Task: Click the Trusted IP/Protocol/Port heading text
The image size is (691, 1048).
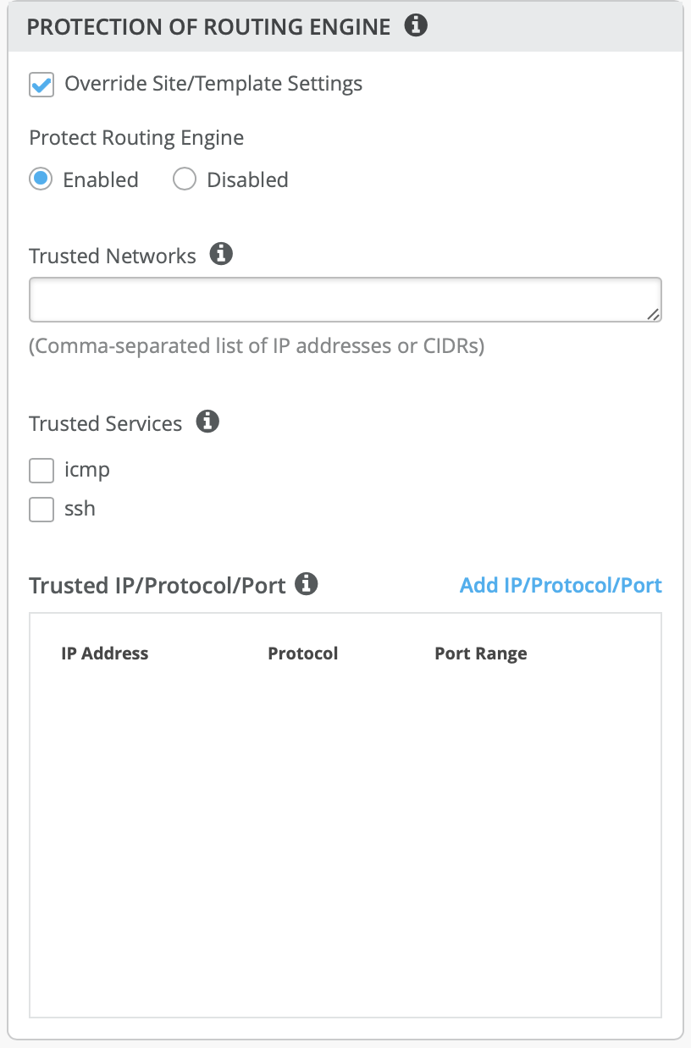Action: (157, 586)
